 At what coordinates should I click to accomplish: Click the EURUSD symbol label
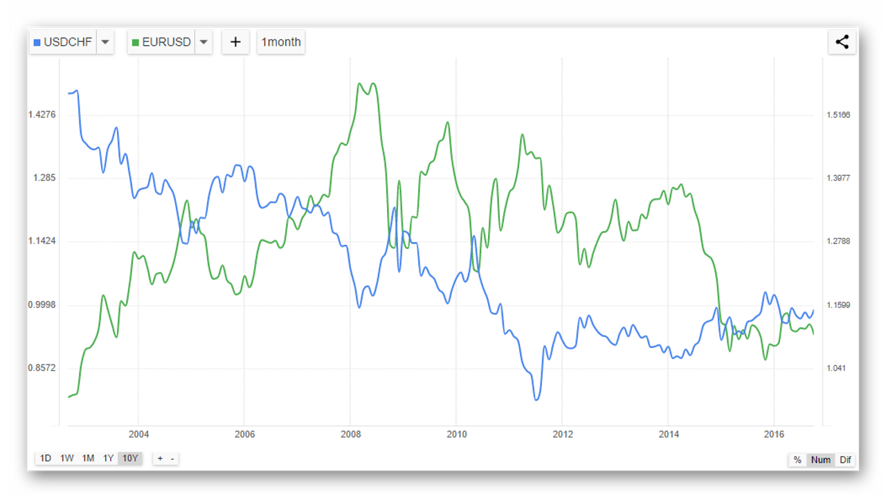[x=166, y=42]
